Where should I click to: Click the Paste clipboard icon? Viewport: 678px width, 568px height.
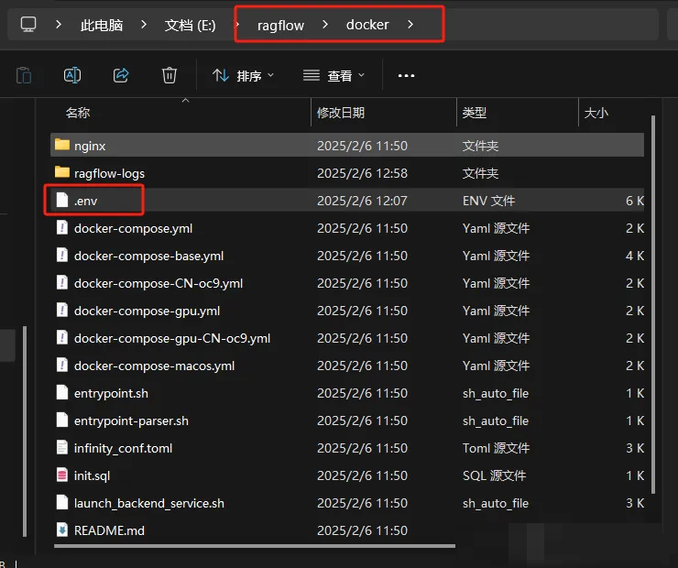pos(24,76)
